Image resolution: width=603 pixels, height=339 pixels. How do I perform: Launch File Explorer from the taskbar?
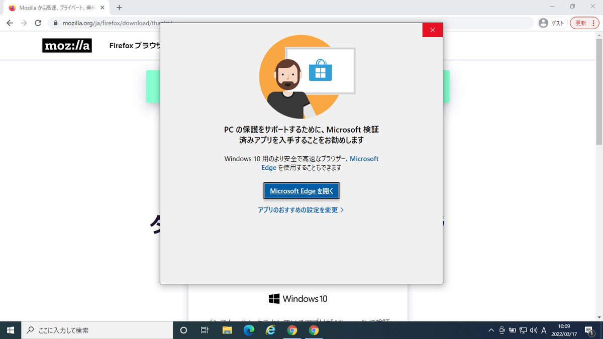coord(227,330)
